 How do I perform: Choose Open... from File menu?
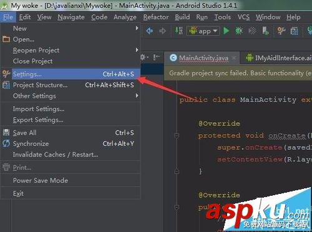71,39
